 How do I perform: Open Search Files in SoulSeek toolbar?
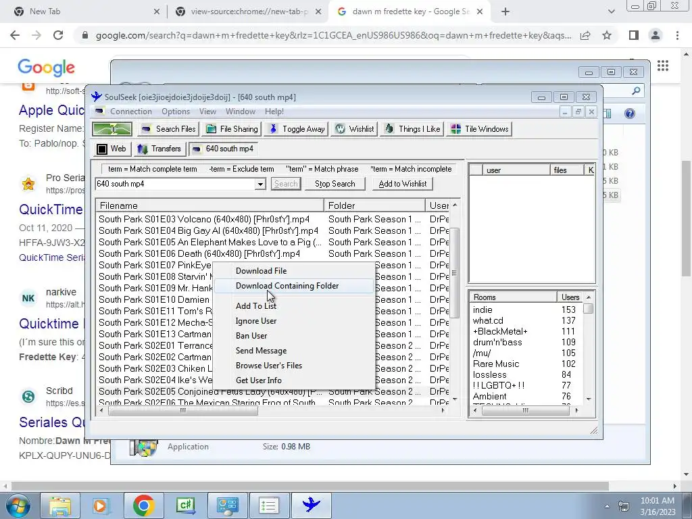point(168,129)
